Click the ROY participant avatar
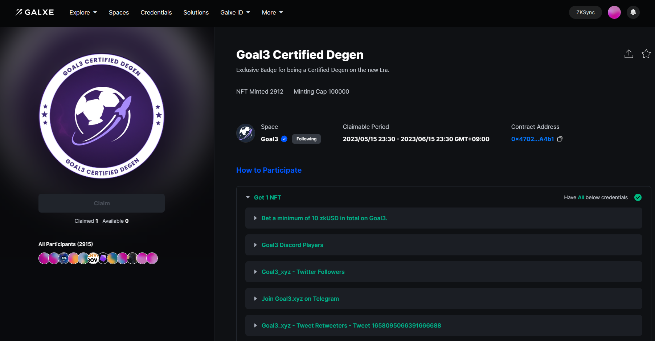 pyautogui.click(x=93, y=258)
